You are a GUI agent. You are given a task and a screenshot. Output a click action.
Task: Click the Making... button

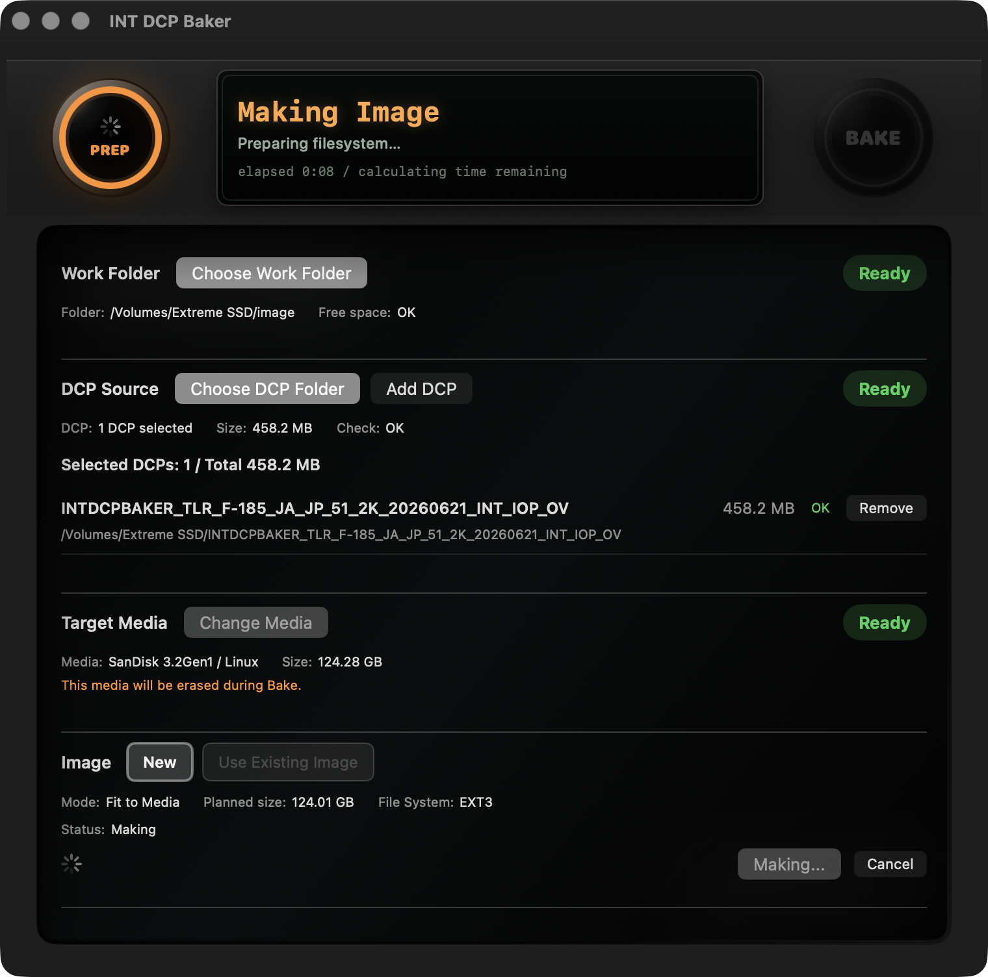point(789,864)
